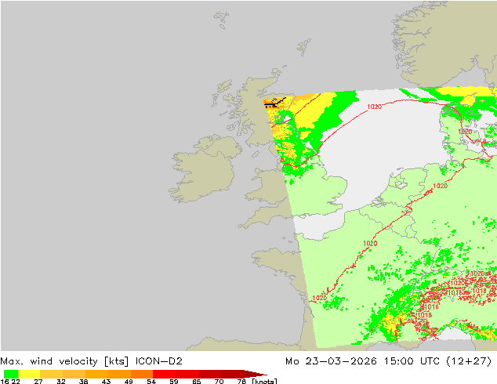Click the 'ICON-D2' model name text
The height and width of the screenshot is (384, 497).
click(159, 361)
